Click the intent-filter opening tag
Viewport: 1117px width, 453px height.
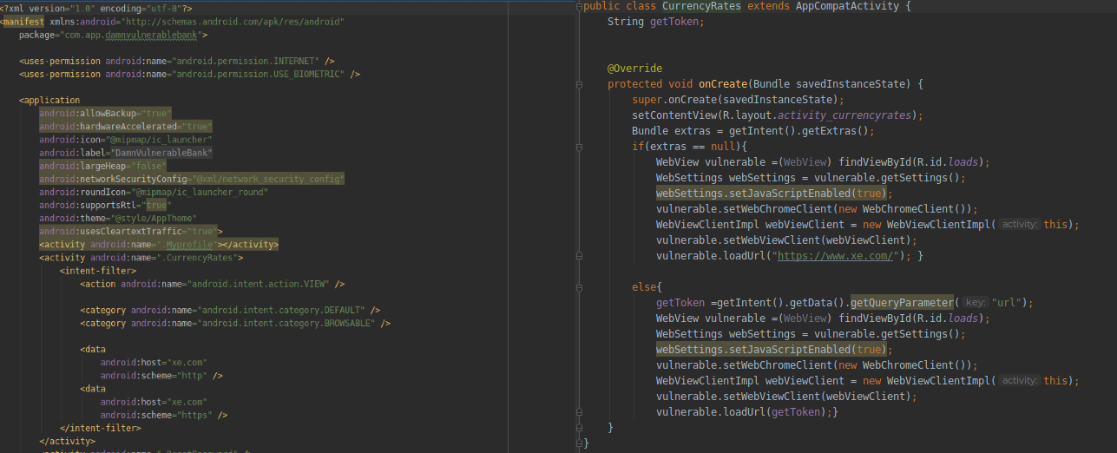98,271
